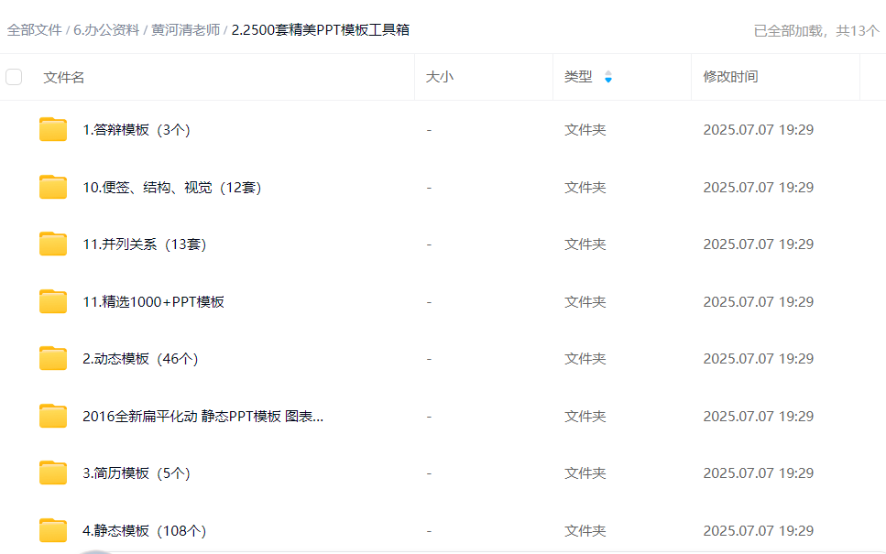
Task: Open 3.简历模板（5个）folder name
Action: click(137, 473)
